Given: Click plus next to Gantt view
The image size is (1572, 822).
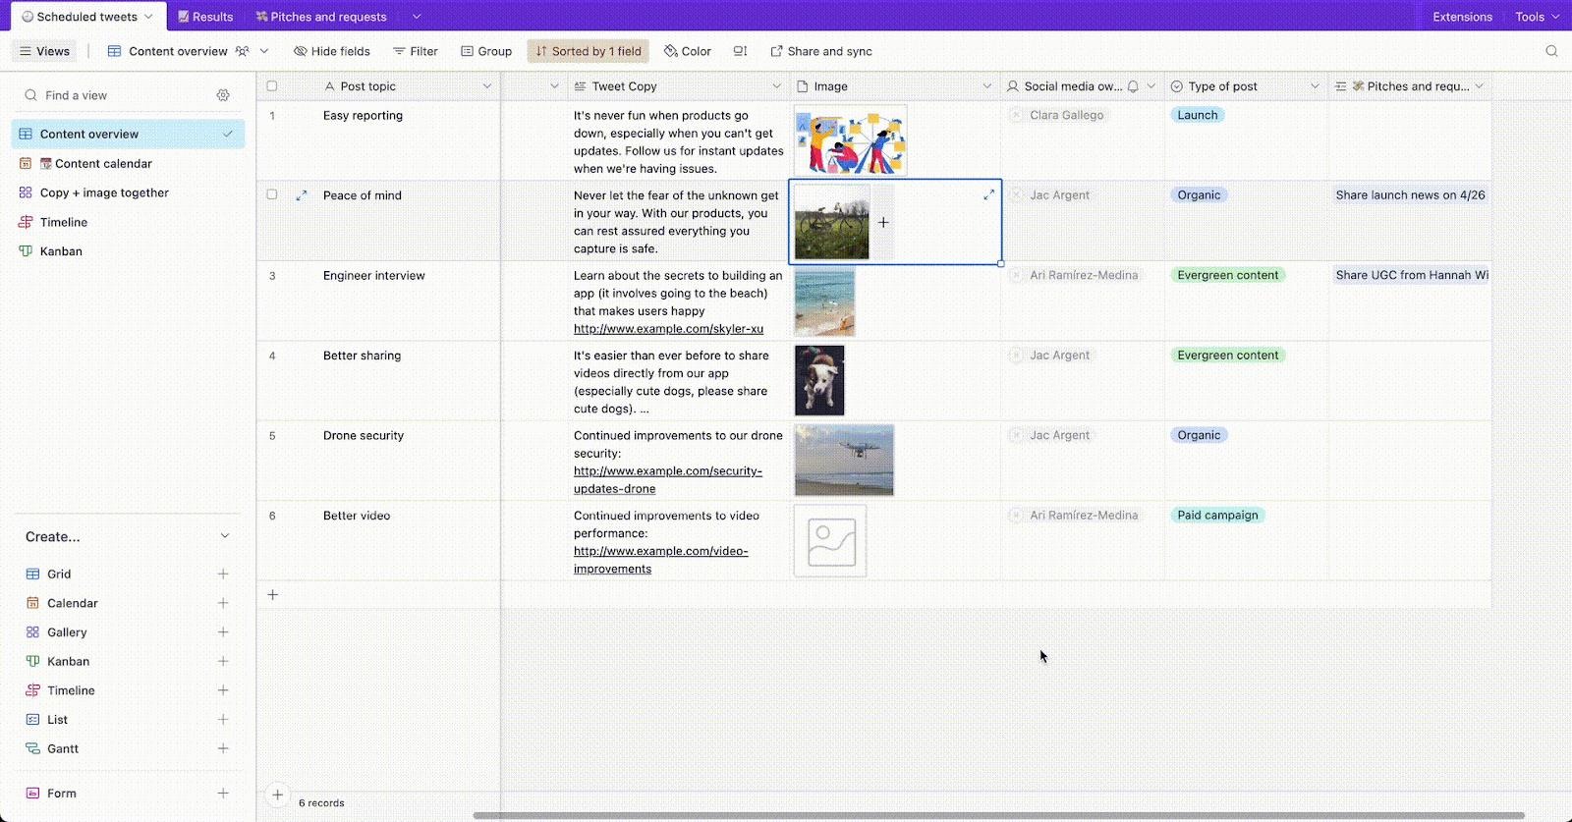Looking at the screenshot, I should point(223,748).
